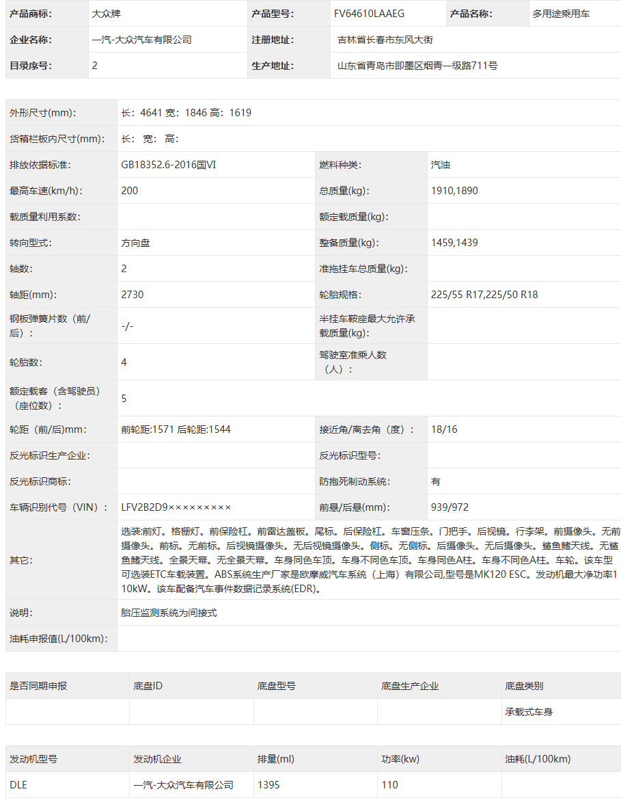The width and height of the screenshot is (621, 798).
Task: Click the front/rear overhang value 939/972
Action: 450,507
